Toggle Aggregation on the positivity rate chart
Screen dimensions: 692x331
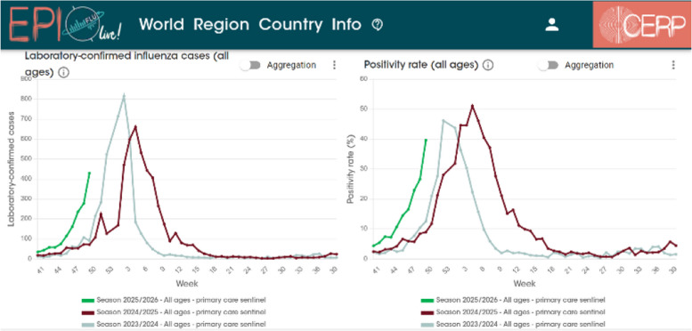point(548,65)
